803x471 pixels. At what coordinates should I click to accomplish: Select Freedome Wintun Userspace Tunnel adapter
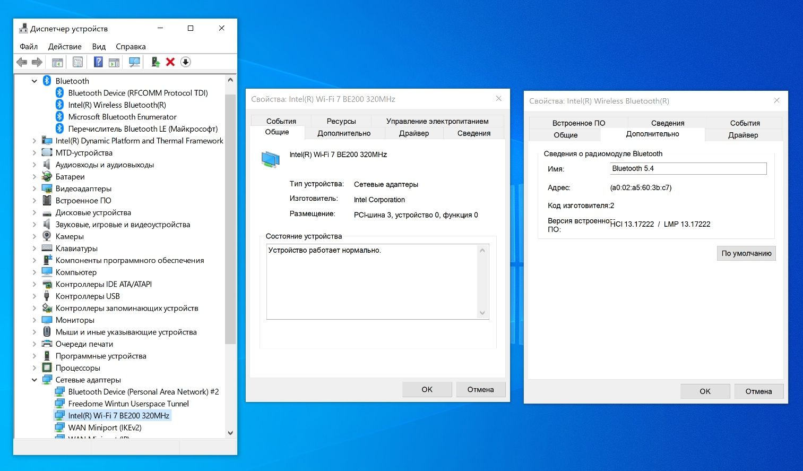coord(128,404)
